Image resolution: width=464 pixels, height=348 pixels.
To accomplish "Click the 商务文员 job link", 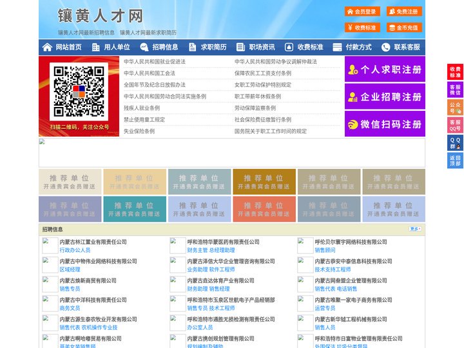I will click(x=70, y=308).
